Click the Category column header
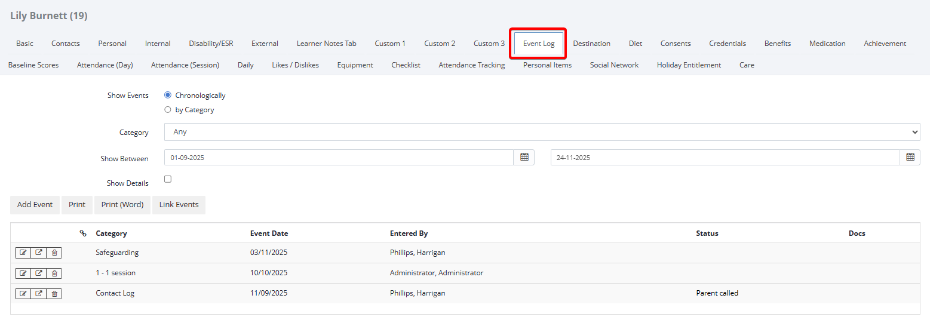This screenshot has height=329, width=930. click(111, 233)
